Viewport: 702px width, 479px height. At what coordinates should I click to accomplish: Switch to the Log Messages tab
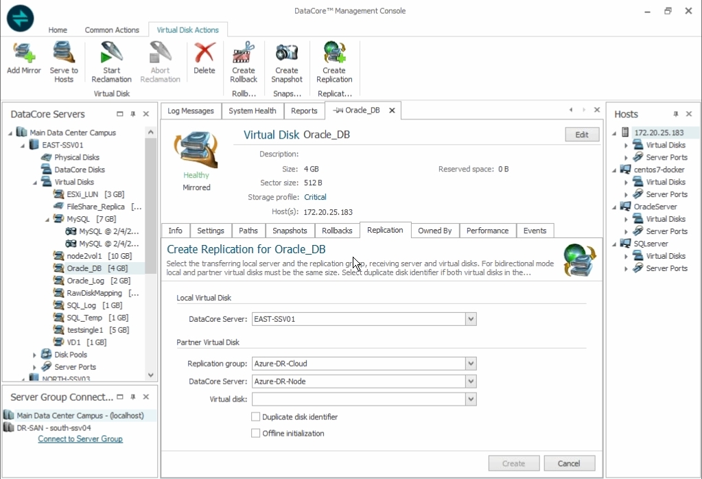pyautogui.click(x=191, y=111)
